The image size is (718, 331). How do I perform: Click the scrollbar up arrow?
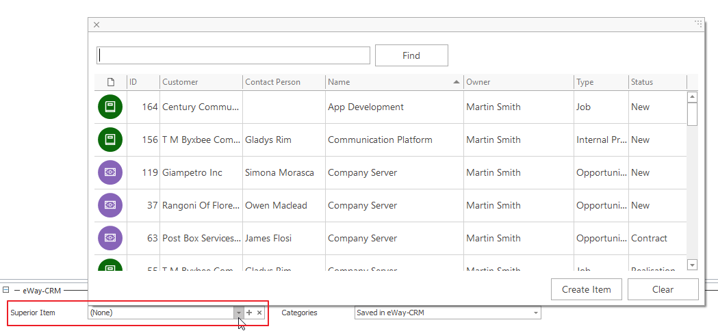(693, 97)
